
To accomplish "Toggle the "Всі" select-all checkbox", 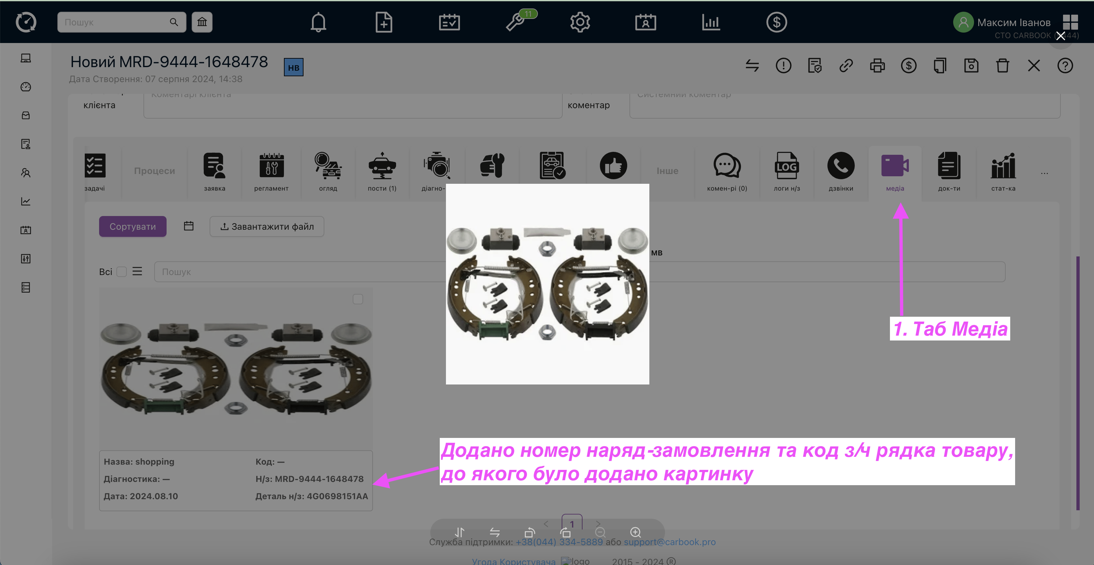I will (122, 272).
